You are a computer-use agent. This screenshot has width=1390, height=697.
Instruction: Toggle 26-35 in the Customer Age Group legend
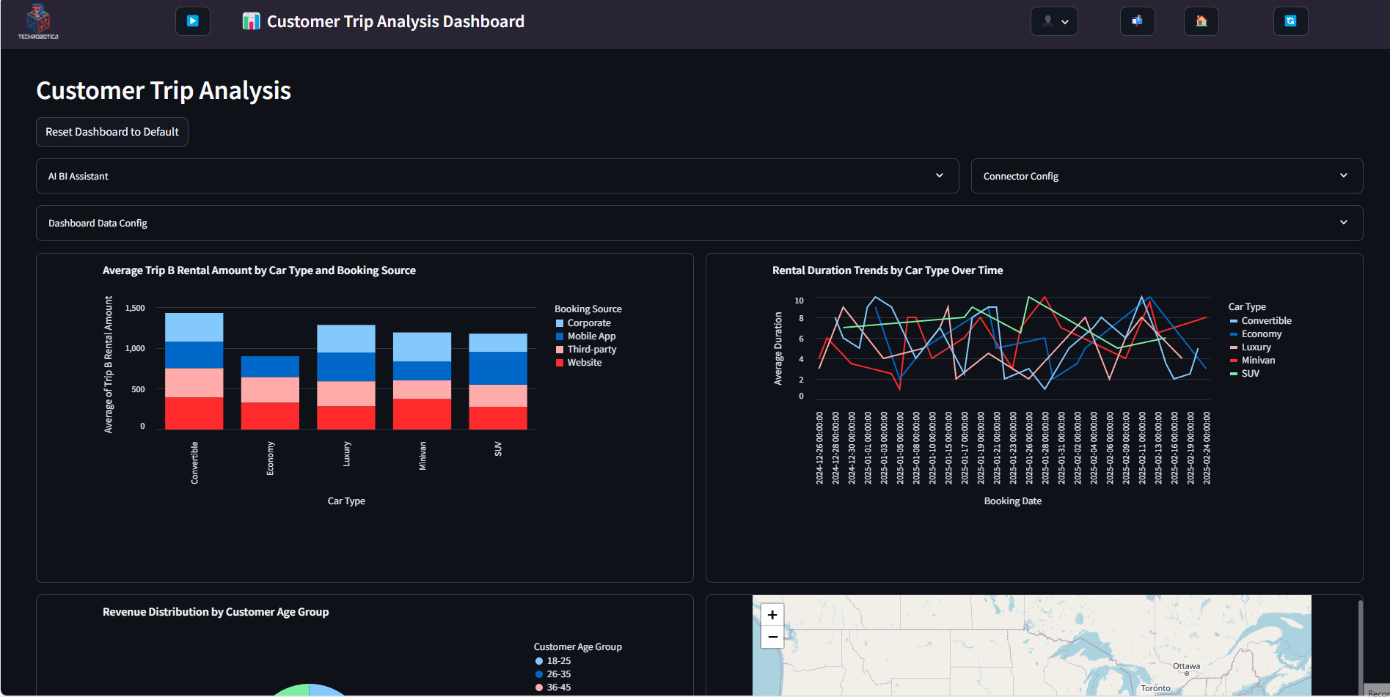552,674
